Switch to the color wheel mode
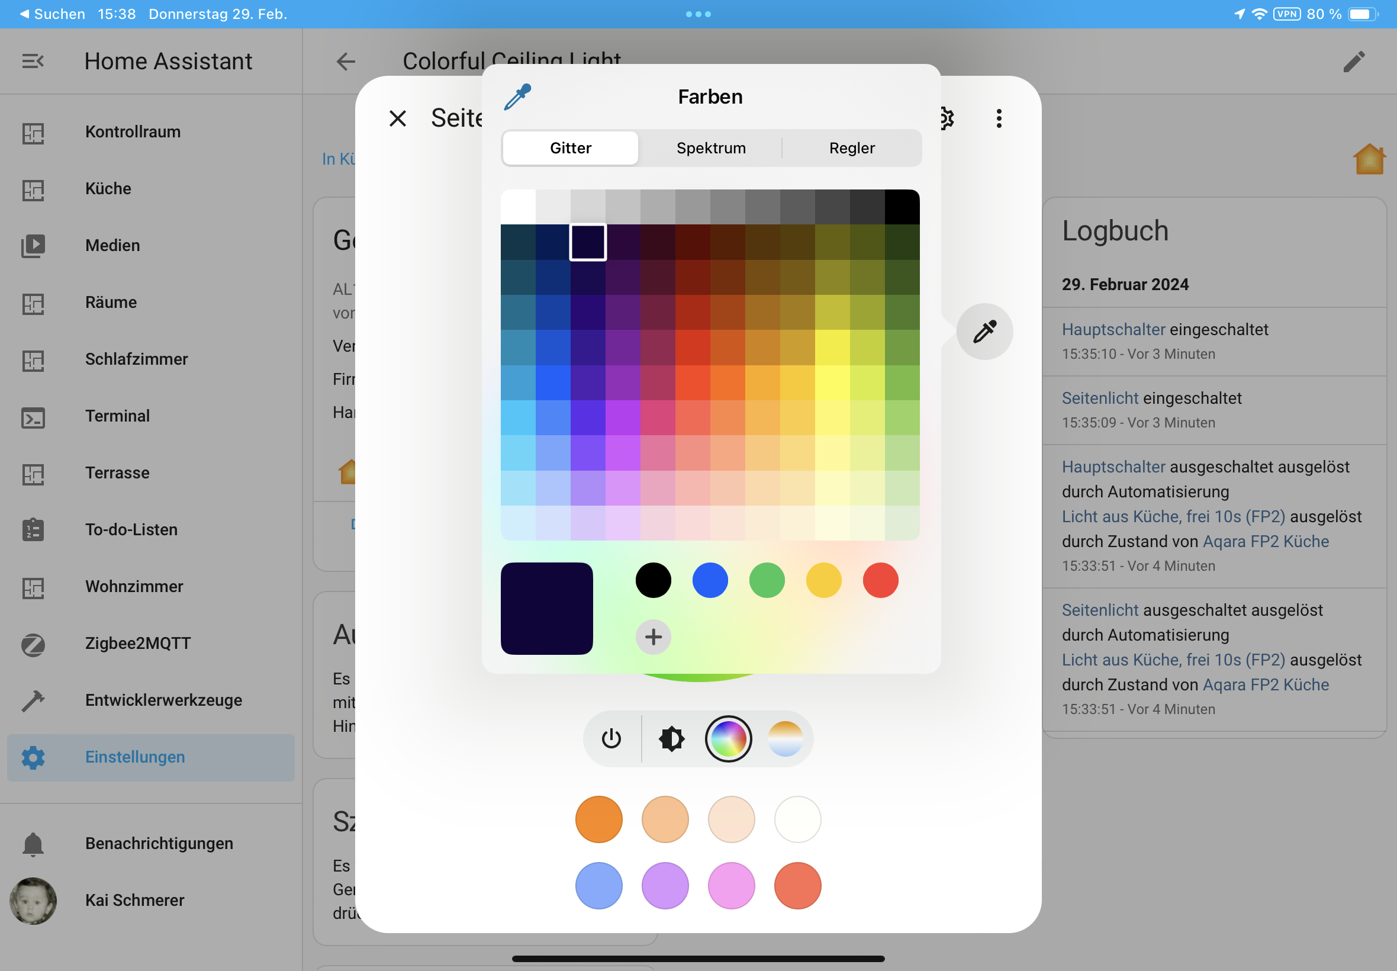1397x971 pixels. [x=728, y=739]
